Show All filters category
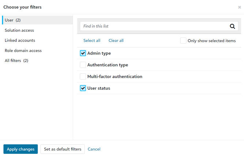 16,61
